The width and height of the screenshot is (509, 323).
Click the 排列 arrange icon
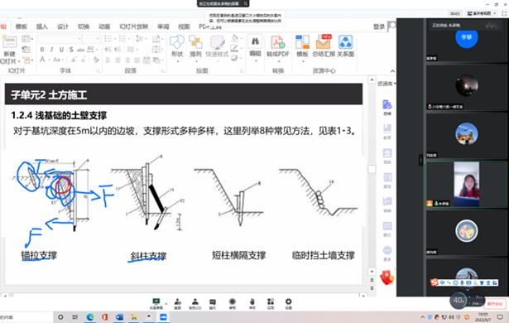point(195,46)
